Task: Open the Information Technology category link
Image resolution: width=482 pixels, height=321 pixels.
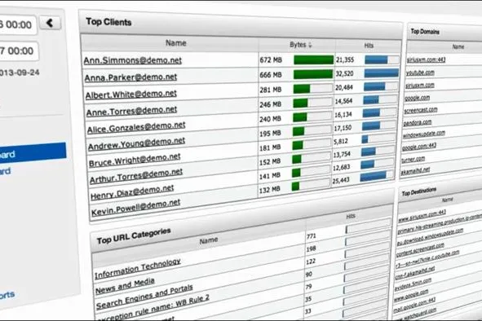Action: (x=137, y=269)
